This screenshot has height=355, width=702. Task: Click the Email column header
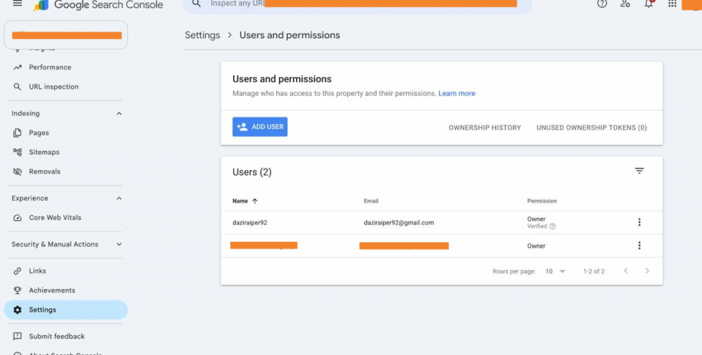point(371,201)
